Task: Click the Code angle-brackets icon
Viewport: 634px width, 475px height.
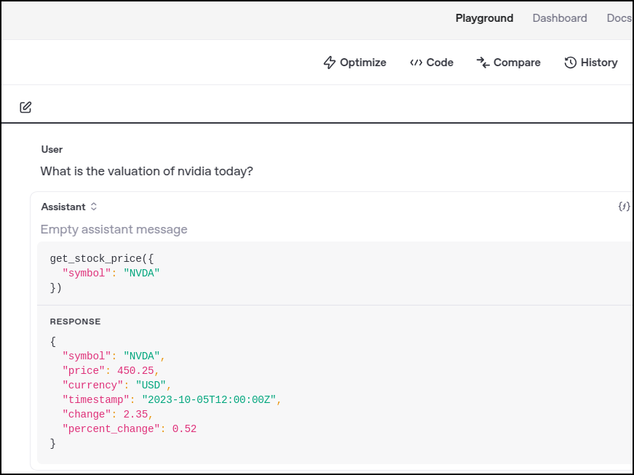Action: point(416,63)
